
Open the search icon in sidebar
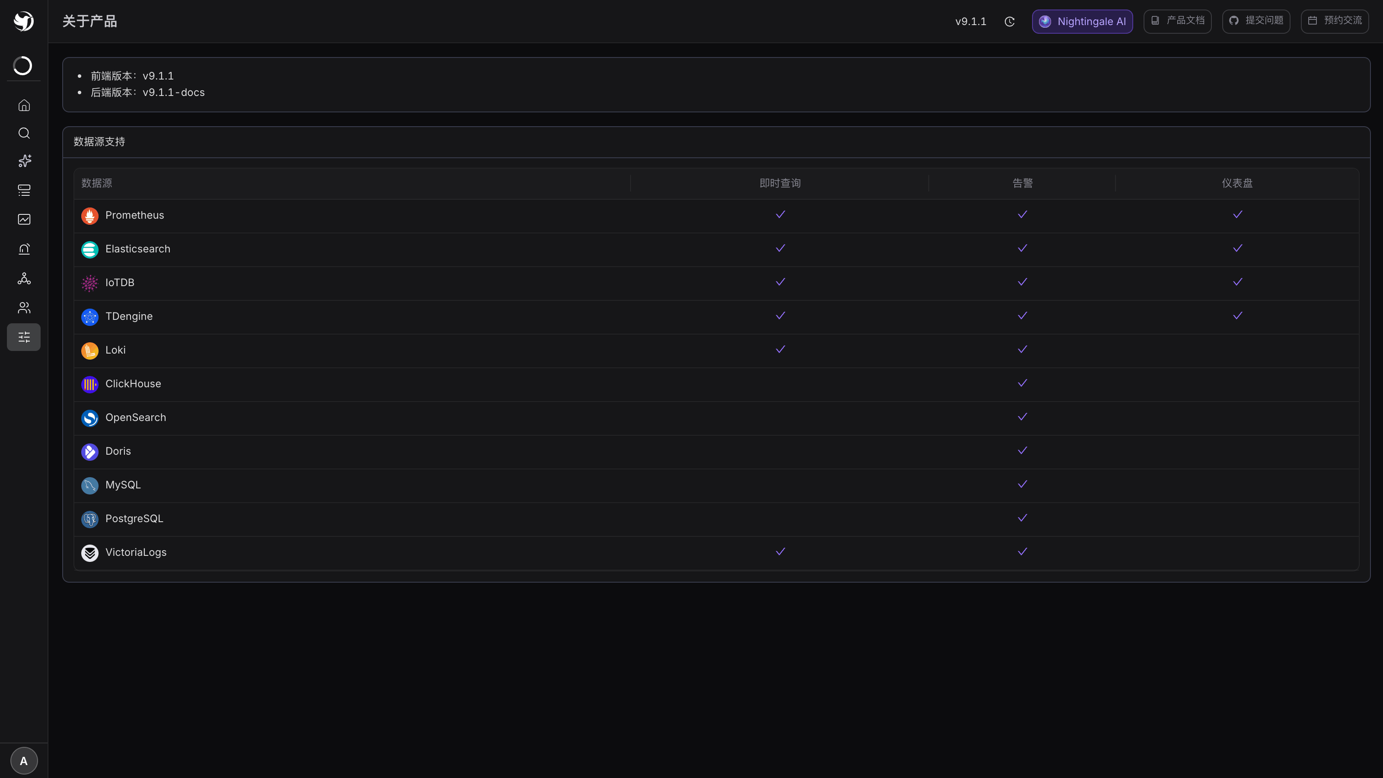pos(24,133)
